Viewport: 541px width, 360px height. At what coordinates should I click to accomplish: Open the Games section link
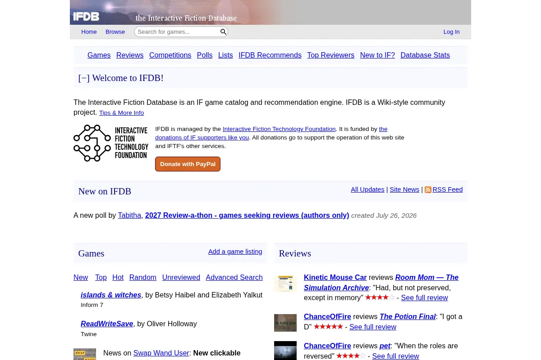click(x=99, y=55)
